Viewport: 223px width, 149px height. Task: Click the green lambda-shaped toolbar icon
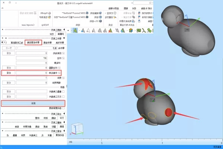coord(144,30)
